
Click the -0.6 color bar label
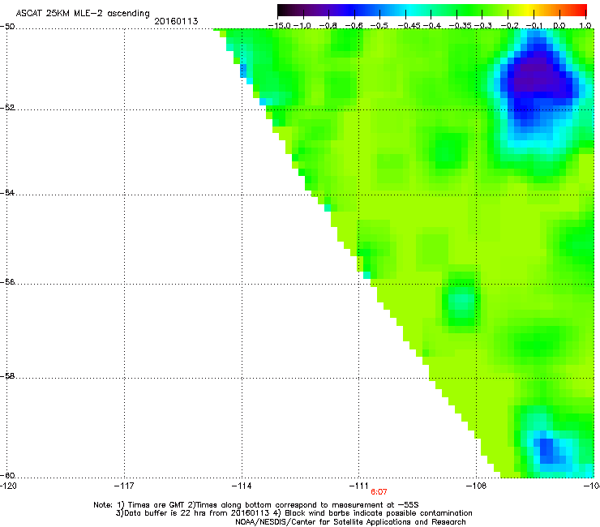[x=354, y=26]
